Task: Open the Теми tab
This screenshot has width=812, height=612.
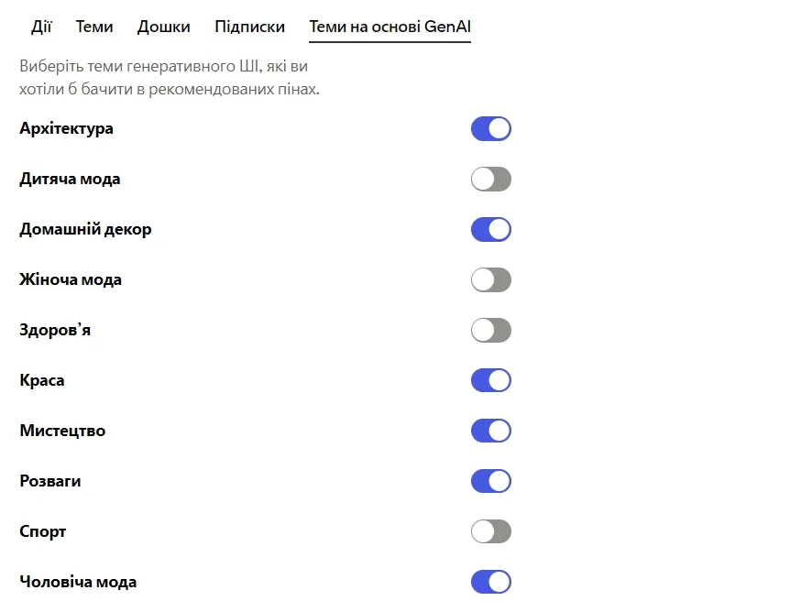Action: [94, 27]
